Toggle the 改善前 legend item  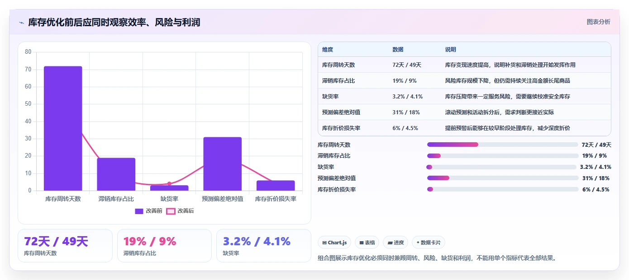(x=149, y=211)
